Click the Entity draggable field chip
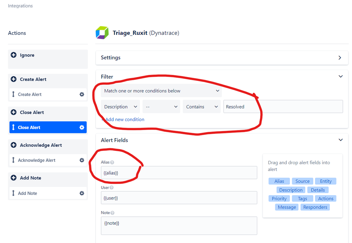This screenshot has width=352, height=243. (326, 181)
